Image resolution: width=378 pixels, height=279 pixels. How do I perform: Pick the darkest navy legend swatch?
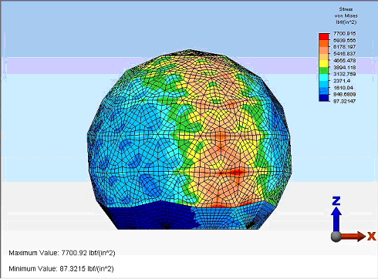(324, 98)
